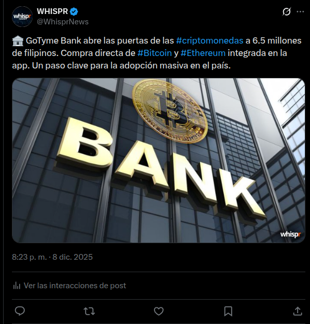Open the @WhisprNews handle link
The image size is (310, 324).
point(63,22)
